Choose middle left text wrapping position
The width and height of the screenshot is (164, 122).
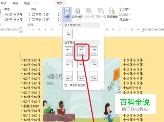click(x=69, y=63)
